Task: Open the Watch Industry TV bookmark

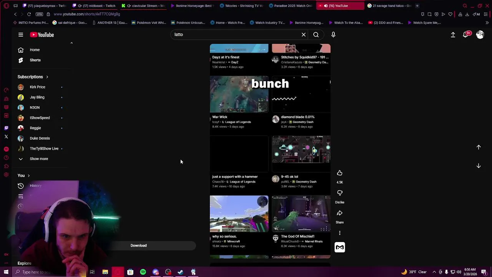Action: 267,23
